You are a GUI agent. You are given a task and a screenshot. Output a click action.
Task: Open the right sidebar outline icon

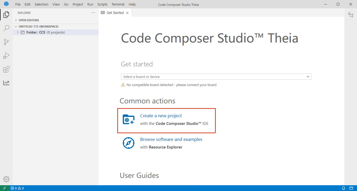(351, 15)
